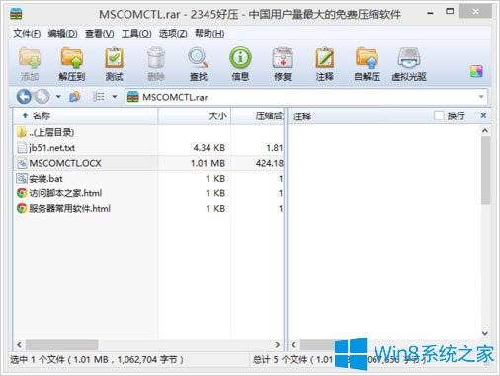Click the 安装.bat file icon

pos(22,178)
